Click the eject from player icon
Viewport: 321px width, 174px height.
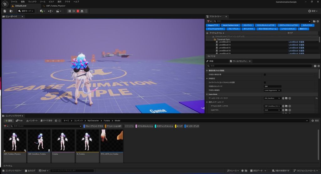[82, 11]
